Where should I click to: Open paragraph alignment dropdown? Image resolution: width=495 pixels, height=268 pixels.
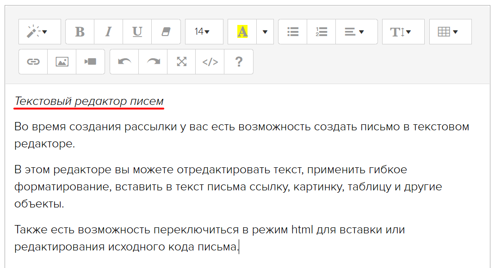pyautogui.click(x=356, y=32)
